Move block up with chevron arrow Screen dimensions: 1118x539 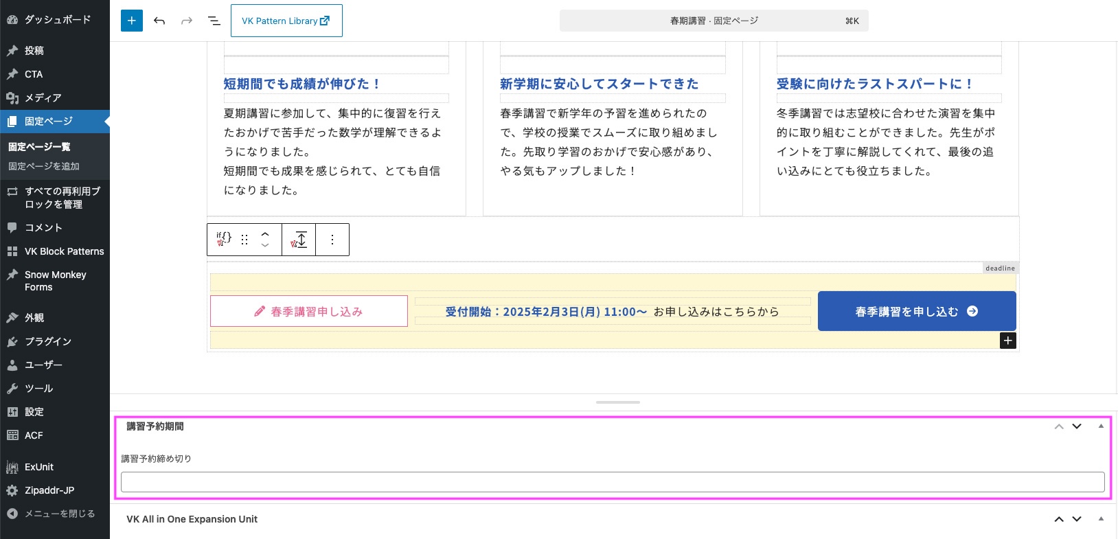click(265, 234)
